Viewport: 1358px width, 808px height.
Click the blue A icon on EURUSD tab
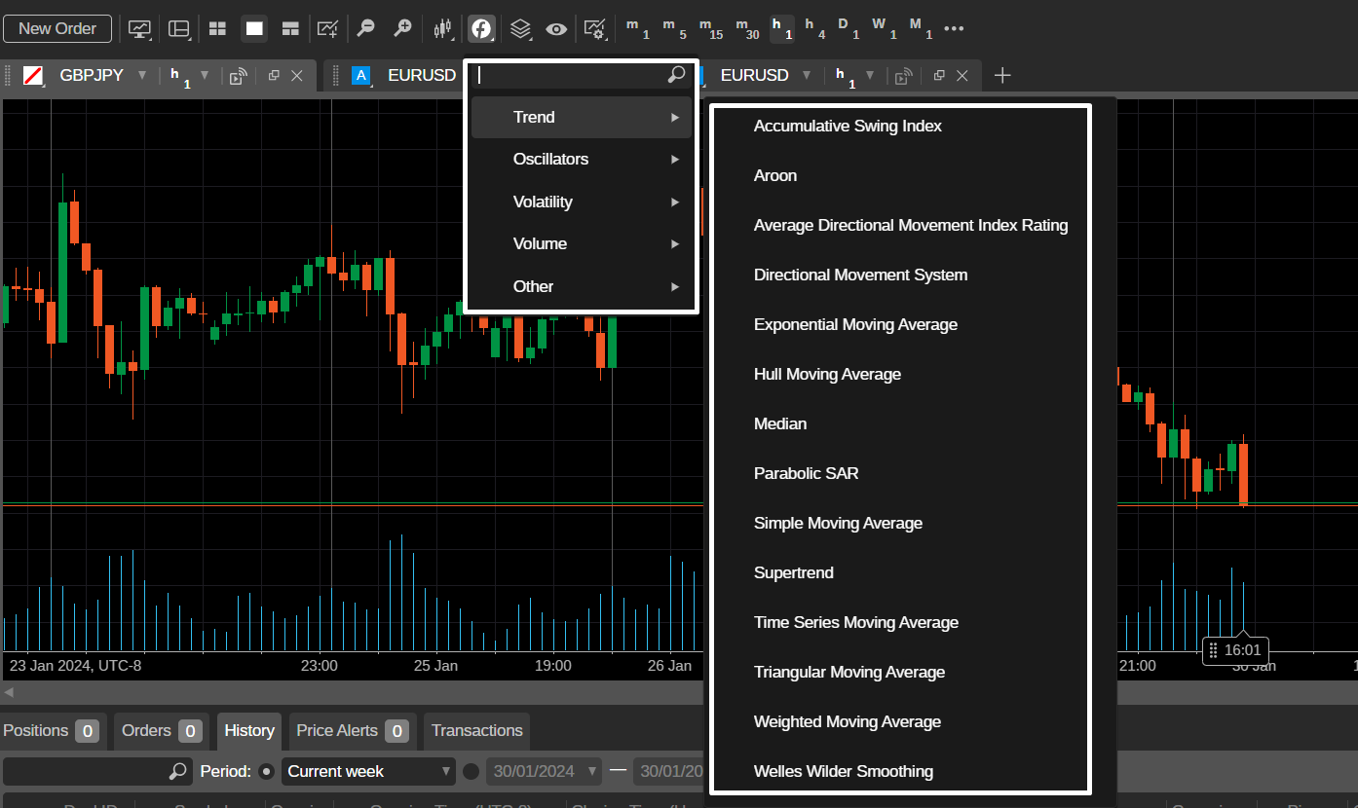(361, 75)
